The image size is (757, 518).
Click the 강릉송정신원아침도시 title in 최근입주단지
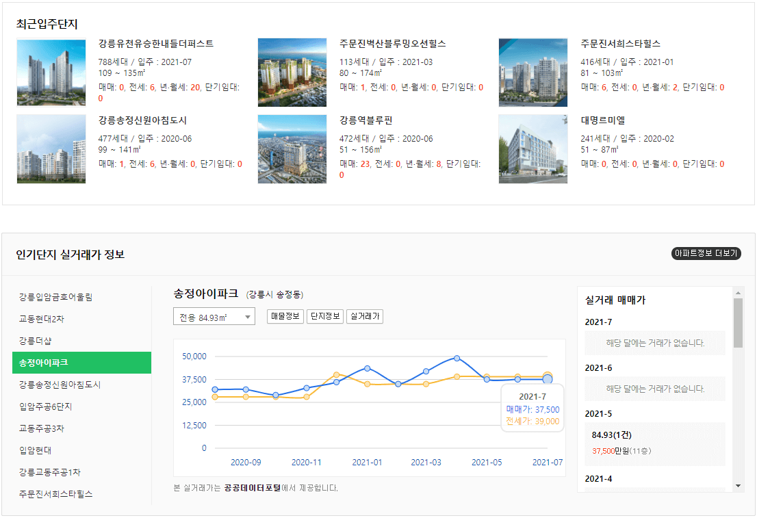(142, 120)
